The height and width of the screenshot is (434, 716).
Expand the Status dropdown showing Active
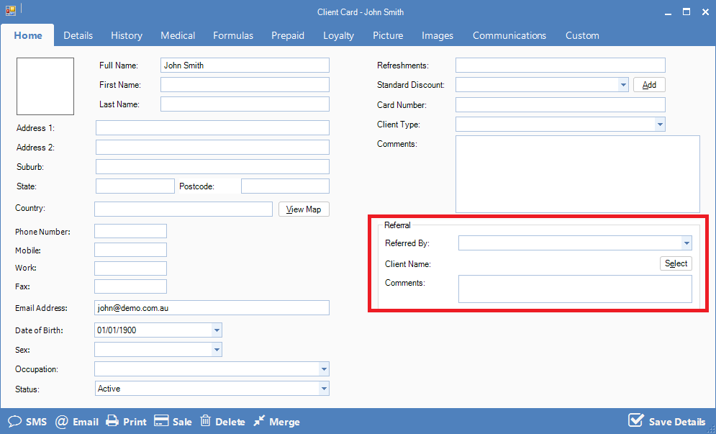click(324, 389)
